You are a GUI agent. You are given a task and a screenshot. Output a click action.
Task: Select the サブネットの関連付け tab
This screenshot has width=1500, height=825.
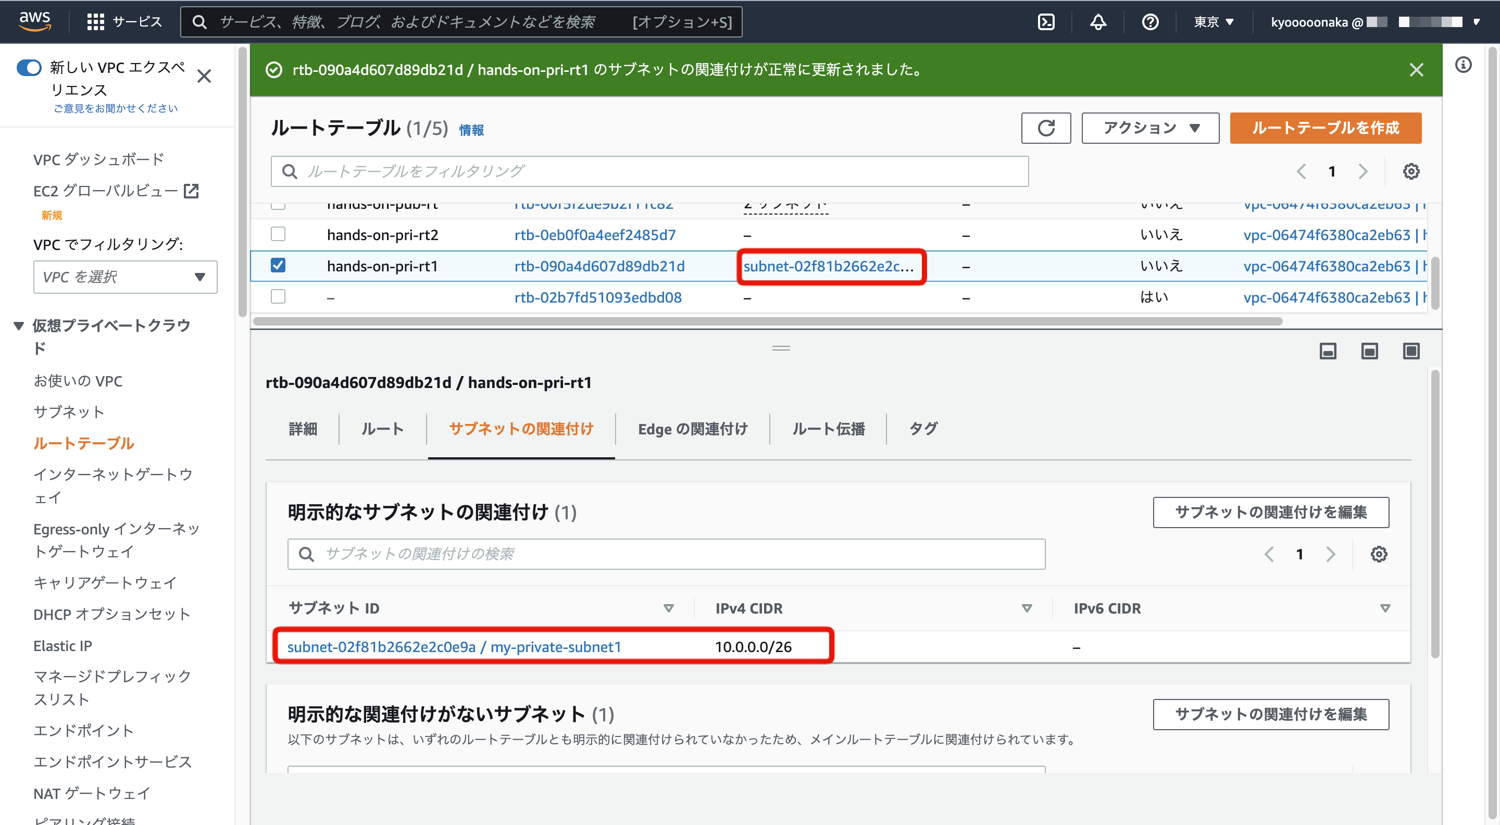tap(521, 429)
